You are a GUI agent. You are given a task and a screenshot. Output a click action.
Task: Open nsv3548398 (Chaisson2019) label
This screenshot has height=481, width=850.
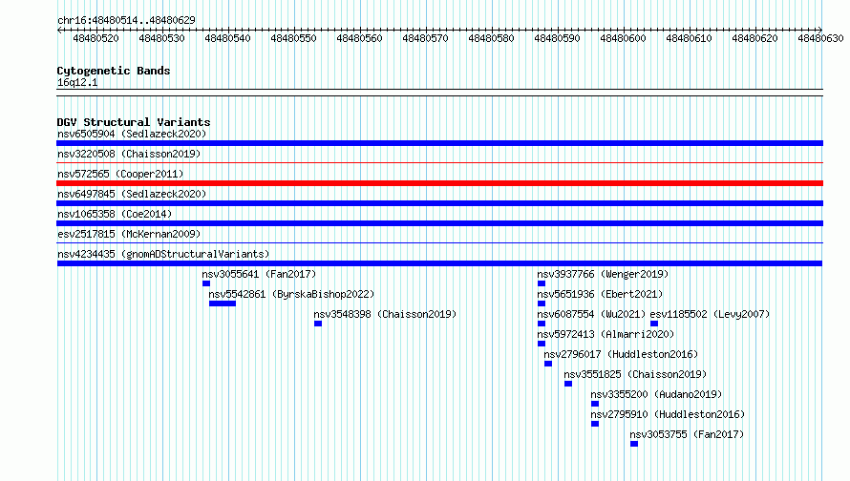click(x=385, y=314)
